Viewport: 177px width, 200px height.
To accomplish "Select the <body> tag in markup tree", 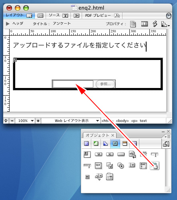I will tap(122, 121).
